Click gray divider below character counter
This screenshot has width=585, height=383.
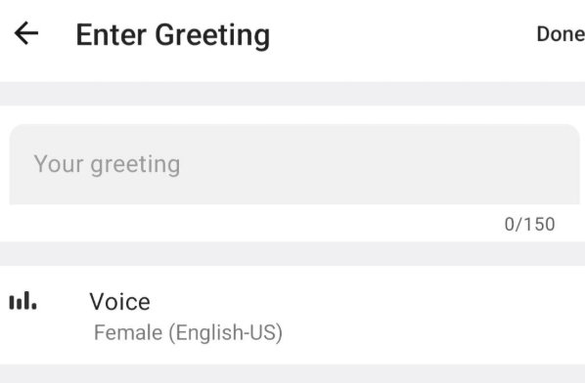pyautogui.click(x=292, y=254)
